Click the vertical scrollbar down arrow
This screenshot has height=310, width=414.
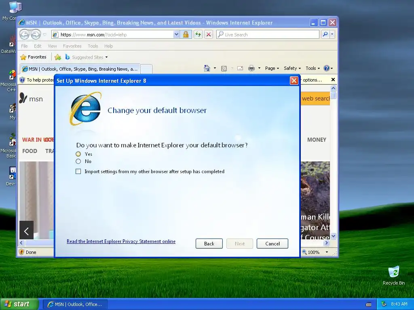[333, 236]
